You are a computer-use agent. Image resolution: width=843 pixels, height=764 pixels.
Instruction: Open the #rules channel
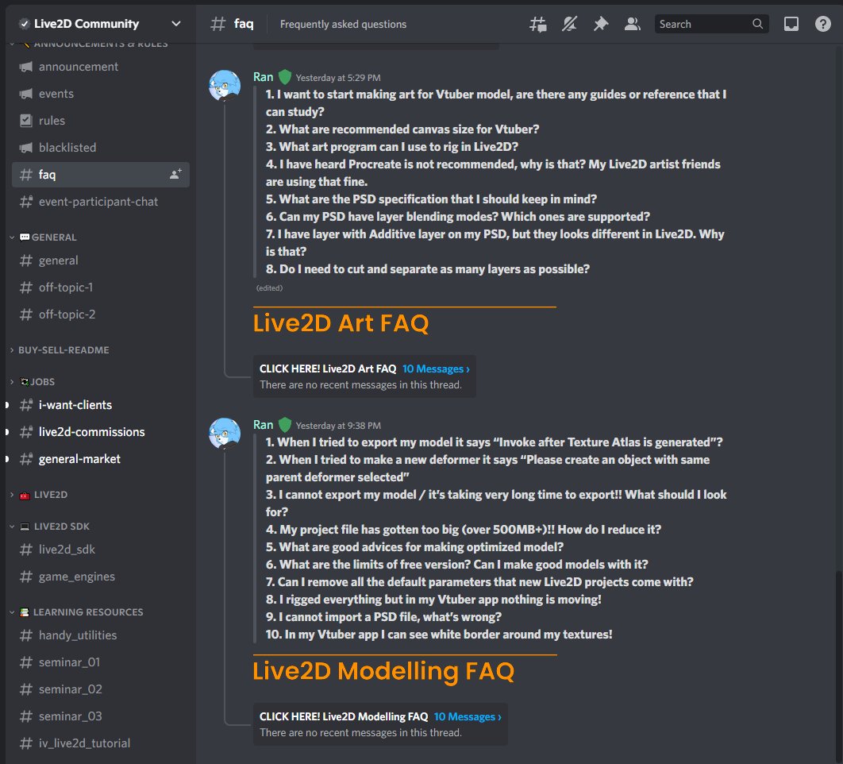pos(53,120)
